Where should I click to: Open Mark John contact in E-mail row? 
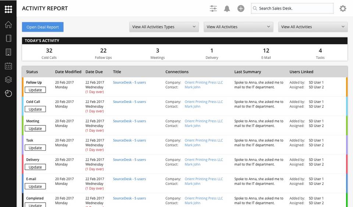(x=192, y=183)
